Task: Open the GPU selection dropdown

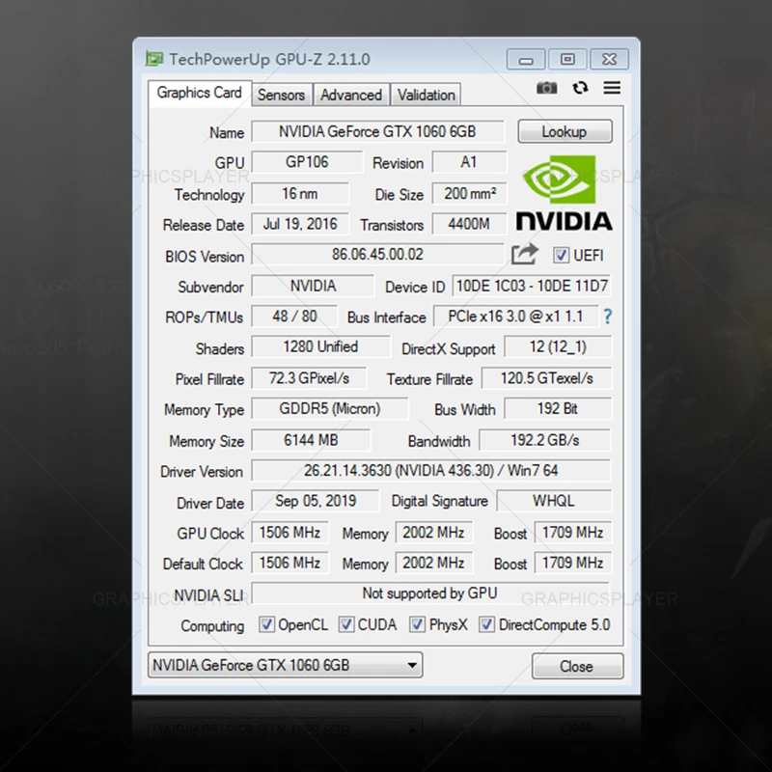Action: [285, 665]
